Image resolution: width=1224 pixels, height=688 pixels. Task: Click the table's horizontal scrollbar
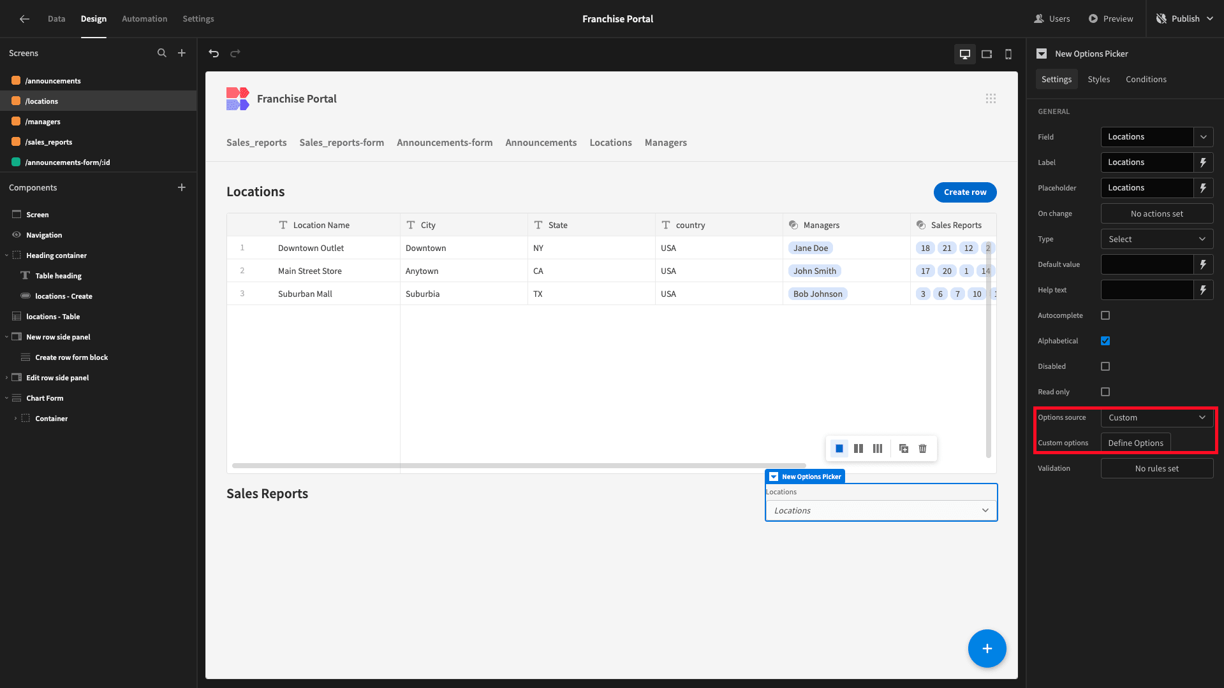coord(519,466)
